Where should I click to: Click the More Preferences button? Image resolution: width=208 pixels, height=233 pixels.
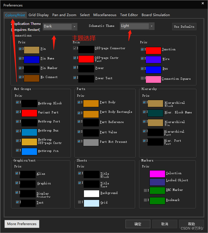[22, 224]
